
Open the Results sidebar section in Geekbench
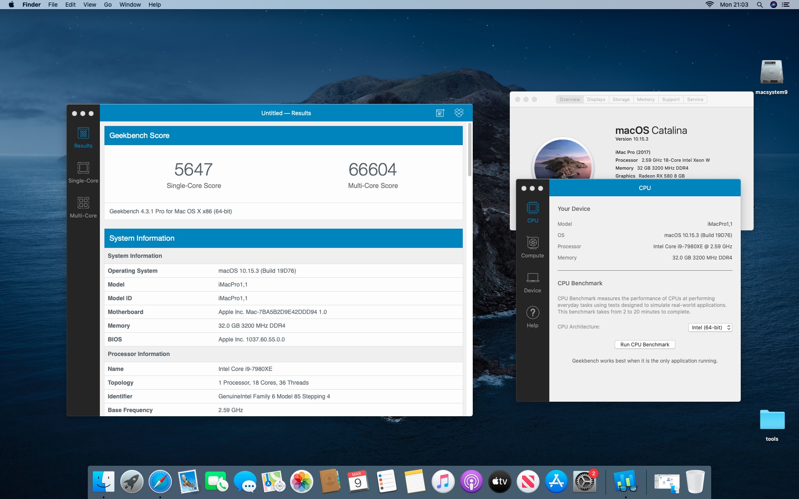[x=83, y=138]
